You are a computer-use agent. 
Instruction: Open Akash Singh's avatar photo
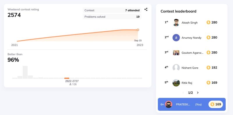click(x=176, y=23)
